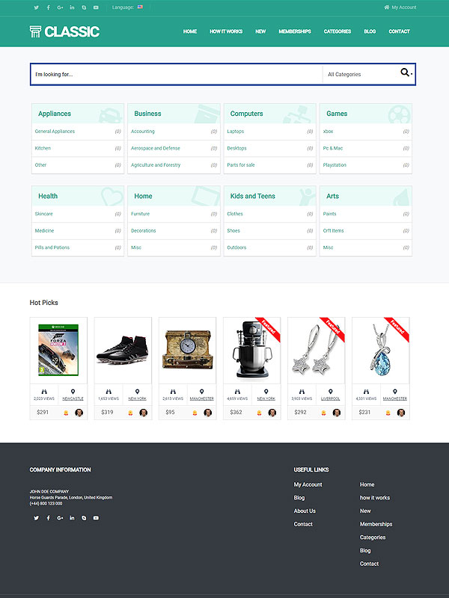Open Categories in main navigation
This screenshot has height=598, width=449.
pyautogui.click(x=337, y=31)
